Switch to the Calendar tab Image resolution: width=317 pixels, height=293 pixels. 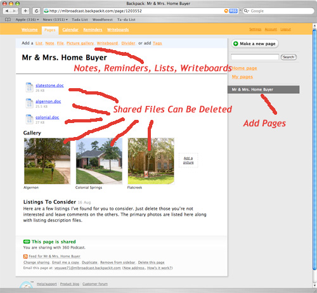(x=70, y=30)
